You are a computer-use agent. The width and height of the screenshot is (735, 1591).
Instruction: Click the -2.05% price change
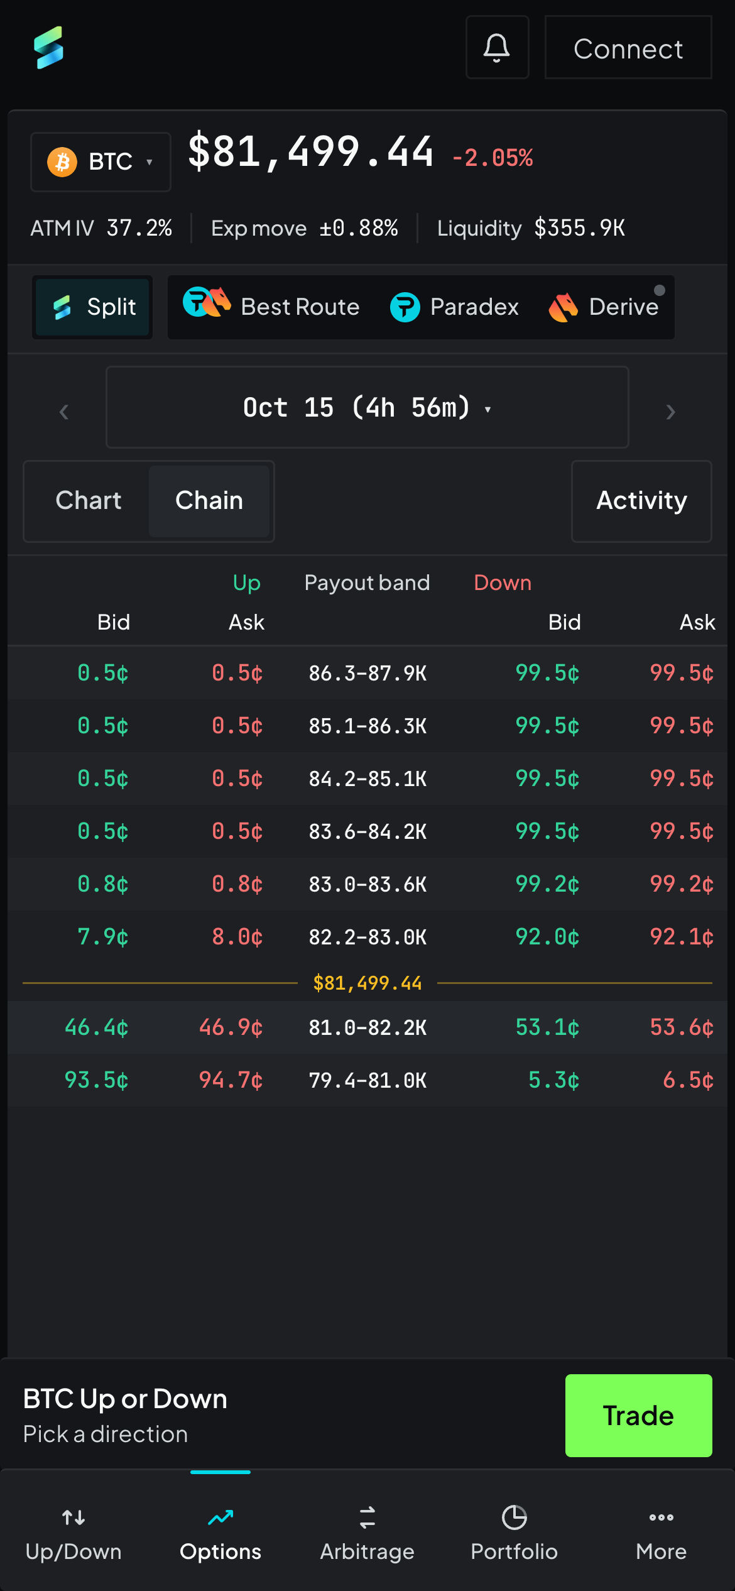coord(493,158)
